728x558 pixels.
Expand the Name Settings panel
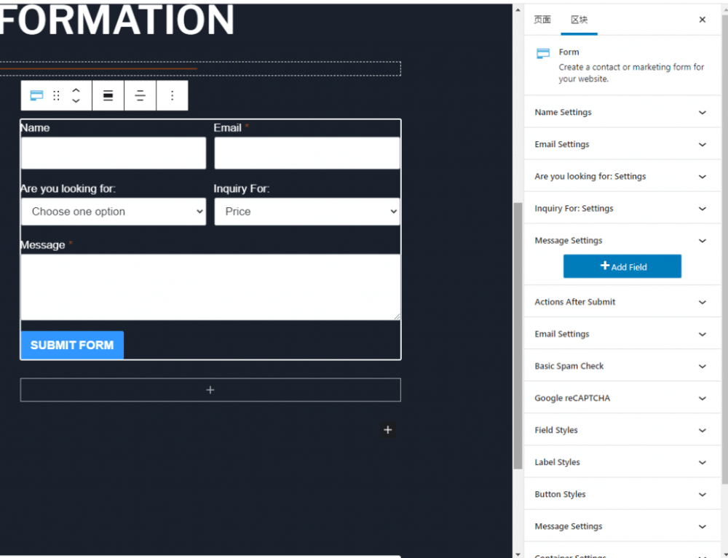pos(620,113)
